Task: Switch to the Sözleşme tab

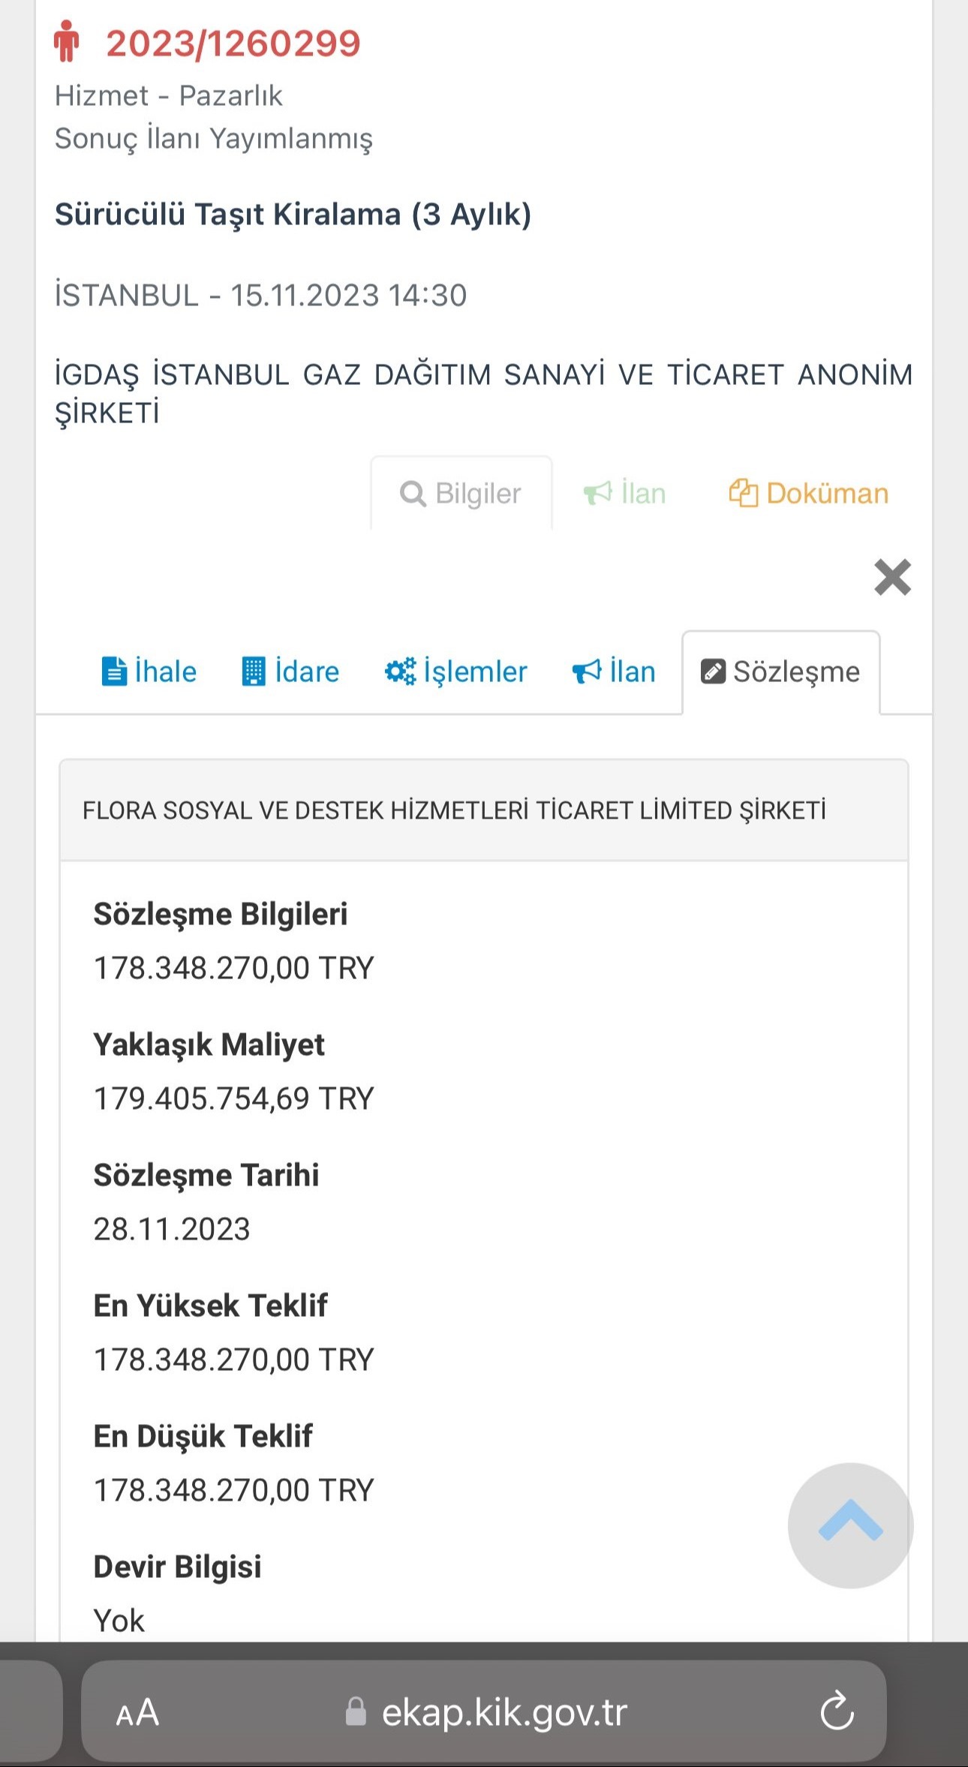Action: tap(781, 672)
